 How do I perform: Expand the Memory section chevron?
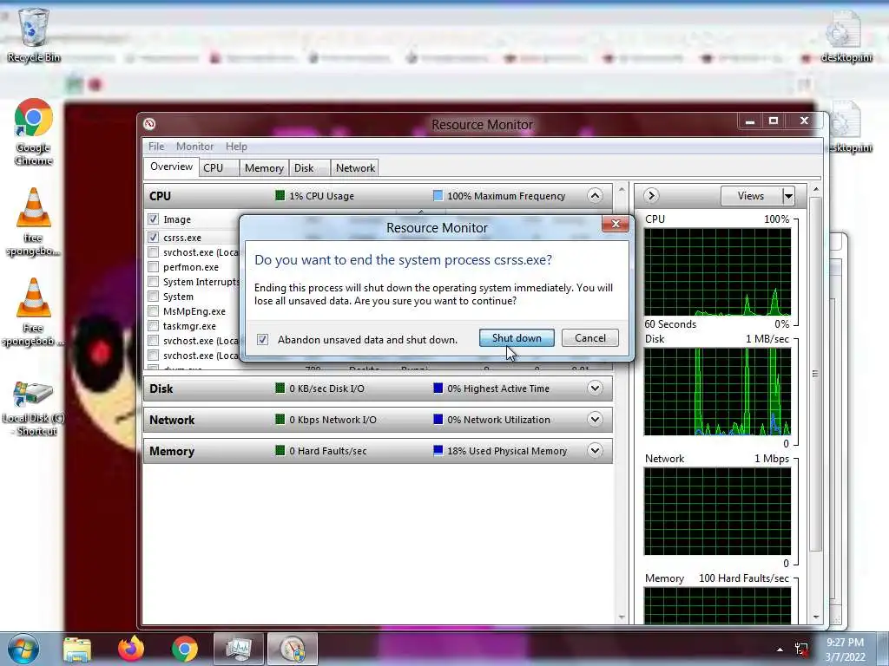pos(595,451)
